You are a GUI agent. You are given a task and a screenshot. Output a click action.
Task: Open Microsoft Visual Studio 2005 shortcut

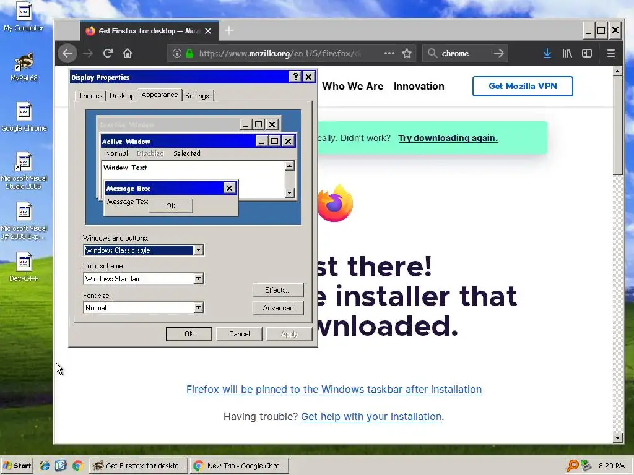(x=24, y=170)
